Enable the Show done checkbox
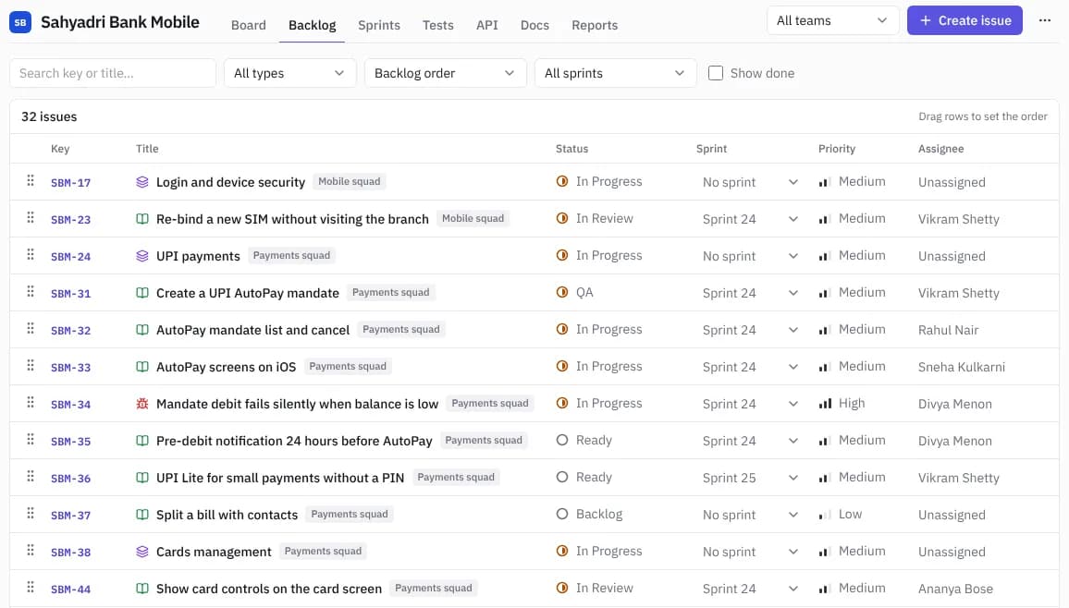Image resolution: width=1069 pixels, height=608 pixels. pyautogui.click(x=715, y=73)
